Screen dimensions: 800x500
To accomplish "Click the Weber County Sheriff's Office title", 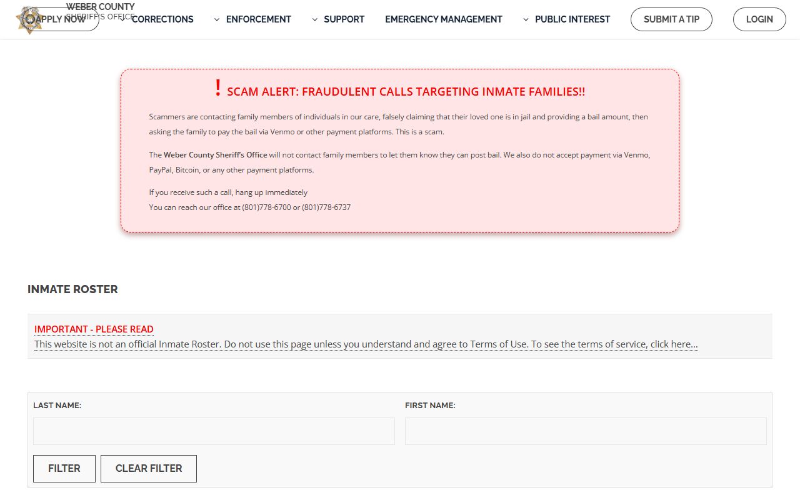I will coord(101,11).
